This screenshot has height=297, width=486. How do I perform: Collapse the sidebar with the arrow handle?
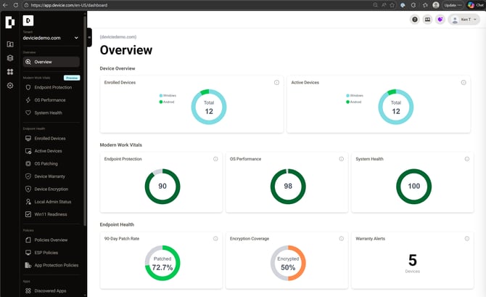click(89, 37)
